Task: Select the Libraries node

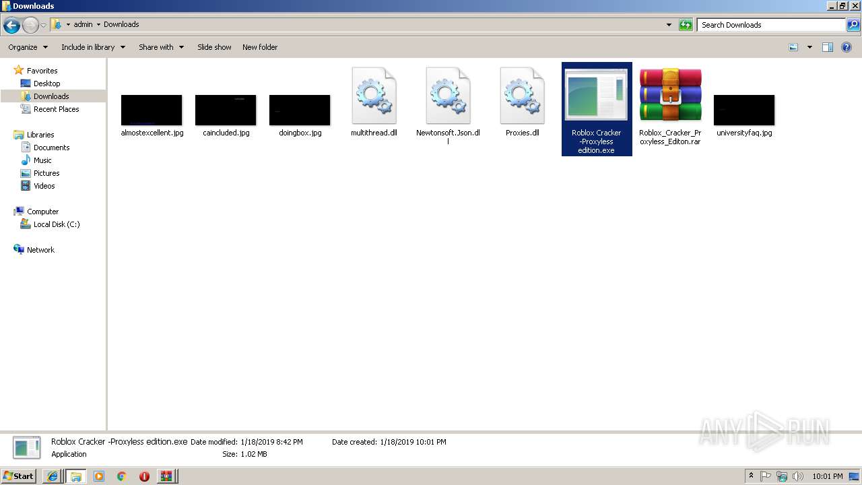Action: tap(40, 135)
